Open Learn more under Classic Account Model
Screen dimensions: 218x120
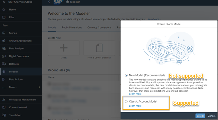(135, 106)
